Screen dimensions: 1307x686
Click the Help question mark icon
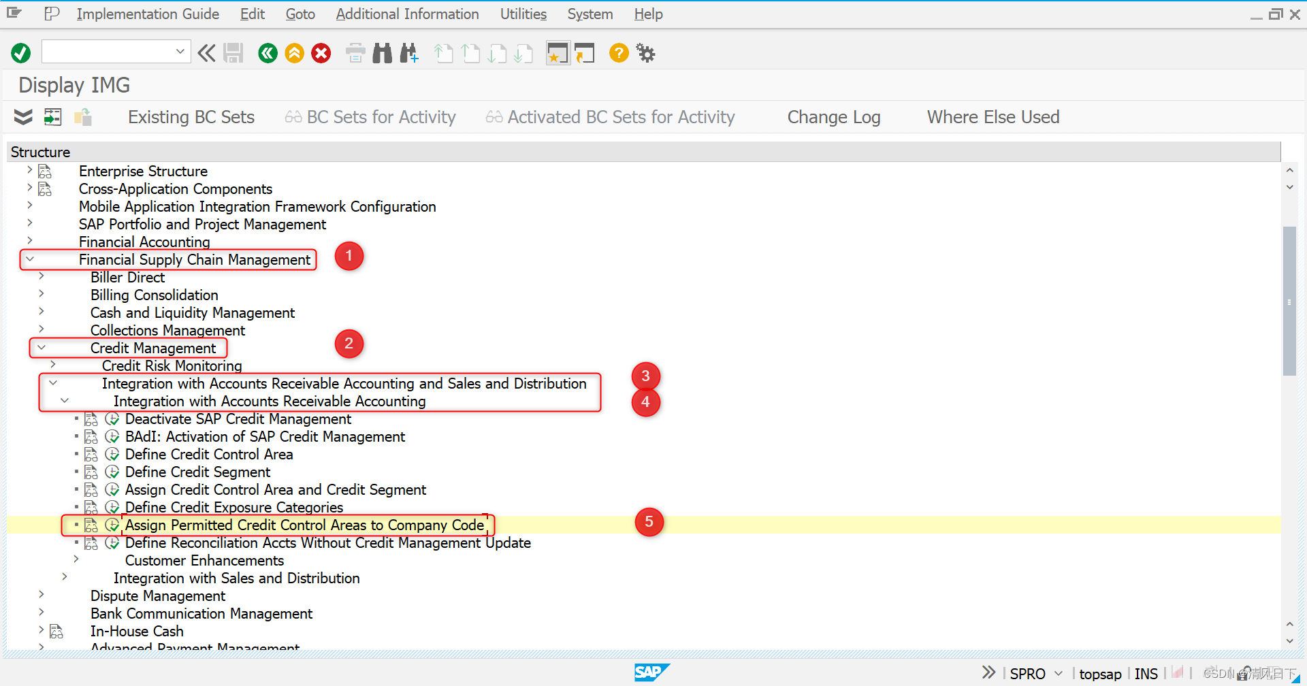click(618, 52)
